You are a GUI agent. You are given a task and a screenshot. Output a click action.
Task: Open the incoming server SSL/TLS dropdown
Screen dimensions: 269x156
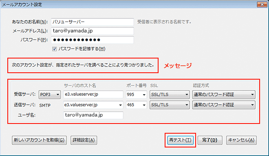coord(170,95)
